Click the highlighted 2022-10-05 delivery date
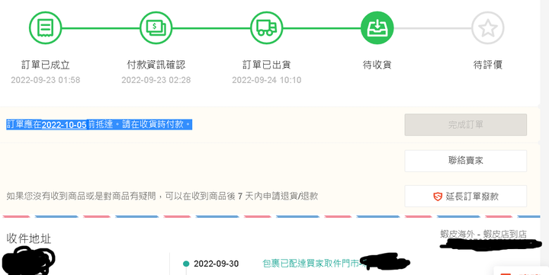Screen dimensions: 549x275 coord(64,125)
